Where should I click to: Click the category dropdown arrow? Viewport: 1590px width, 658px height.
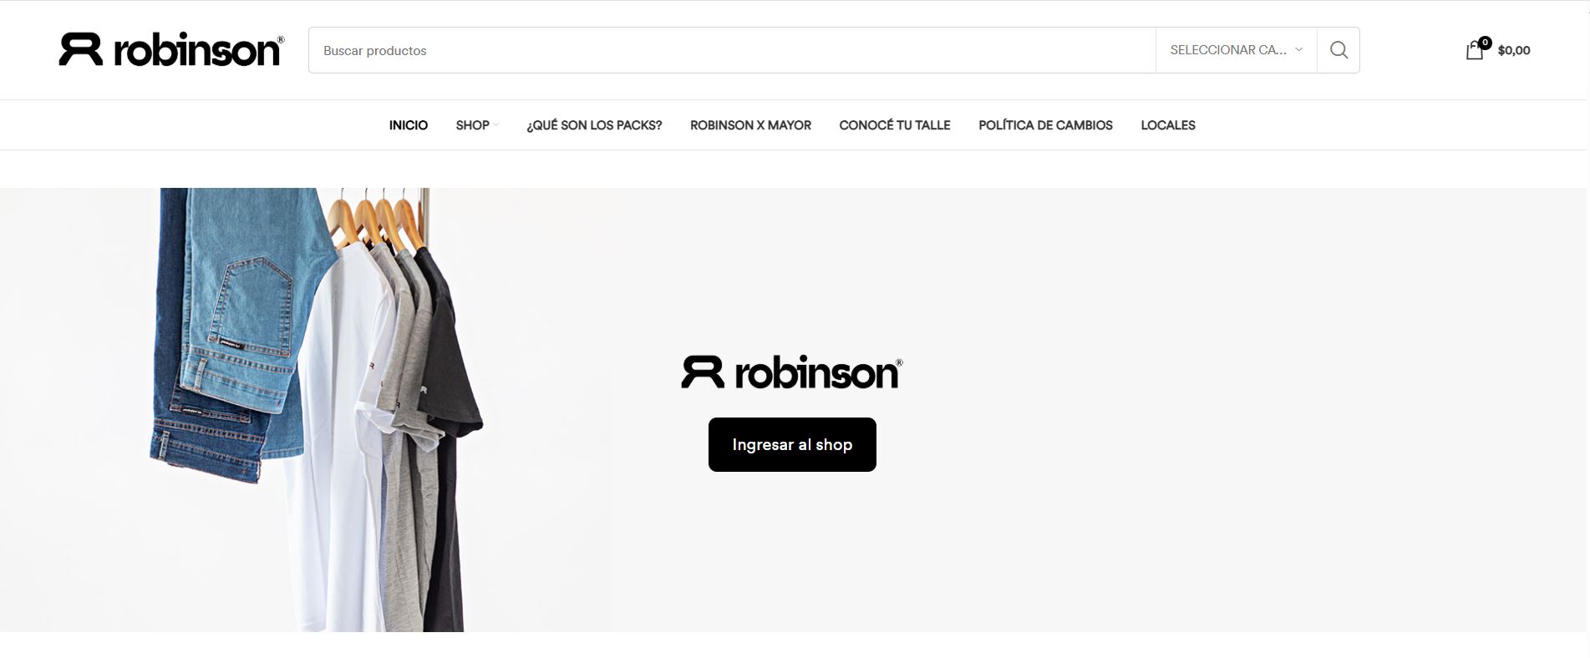coord(1298,50)
